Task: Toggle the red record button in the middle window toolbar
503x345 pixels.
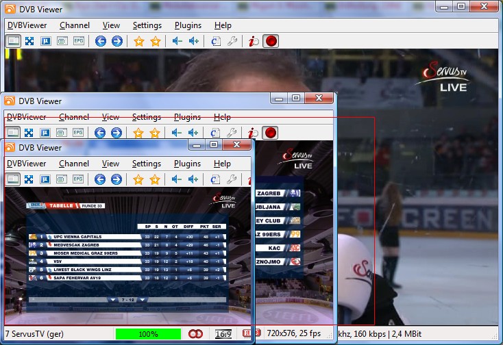Action: tap(270, 133)
